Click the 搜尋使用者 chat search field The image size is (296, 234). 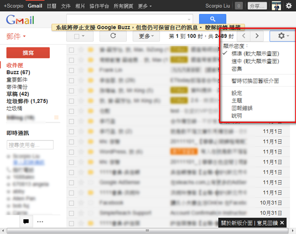tap(30, 145)
